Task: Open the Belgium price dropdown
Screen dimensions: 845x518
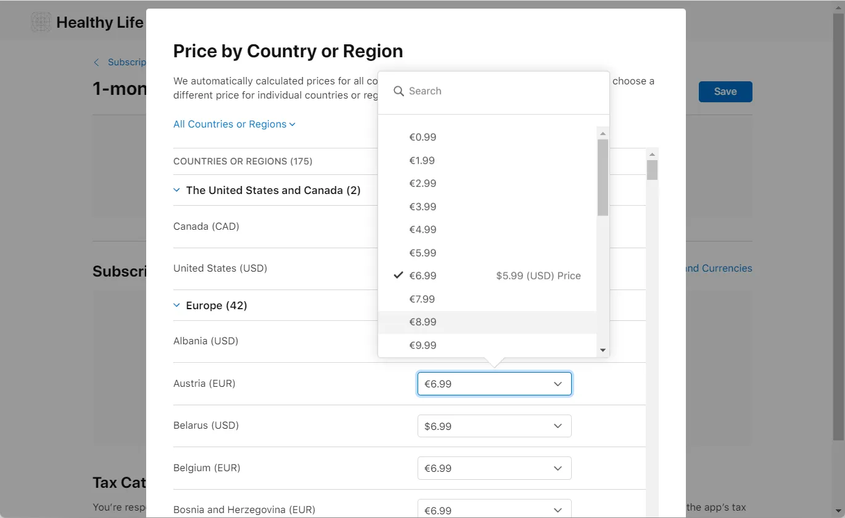Action: pos(493,468)
